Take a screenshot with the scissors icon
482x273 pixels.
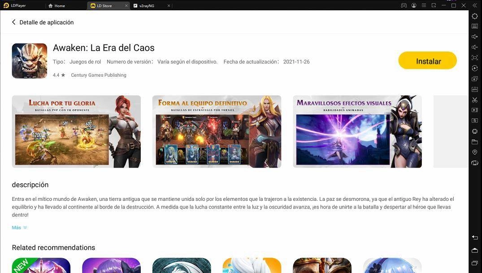(x=475, y=100)
